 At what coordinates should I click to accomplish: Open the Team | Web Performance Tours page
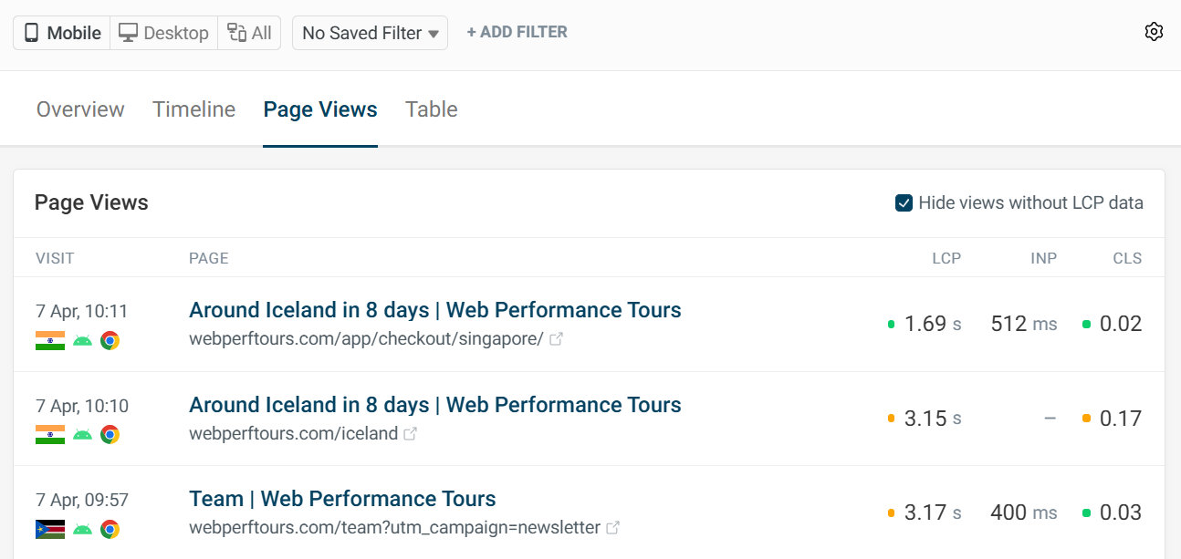tap(342, 499)
